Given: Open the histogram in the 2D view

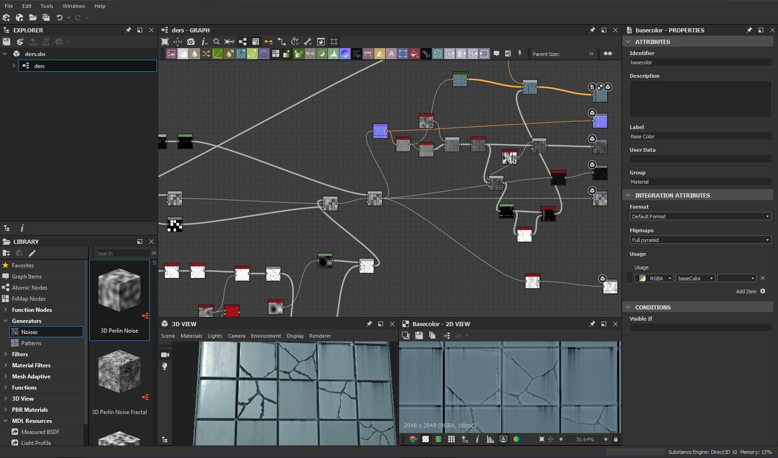Looking at the screenshot, I should (x=490, y=439).
